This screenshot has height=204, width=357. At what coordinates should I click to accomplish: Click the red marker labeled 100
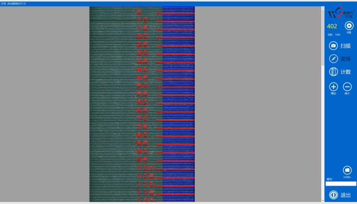pos(145,168)
